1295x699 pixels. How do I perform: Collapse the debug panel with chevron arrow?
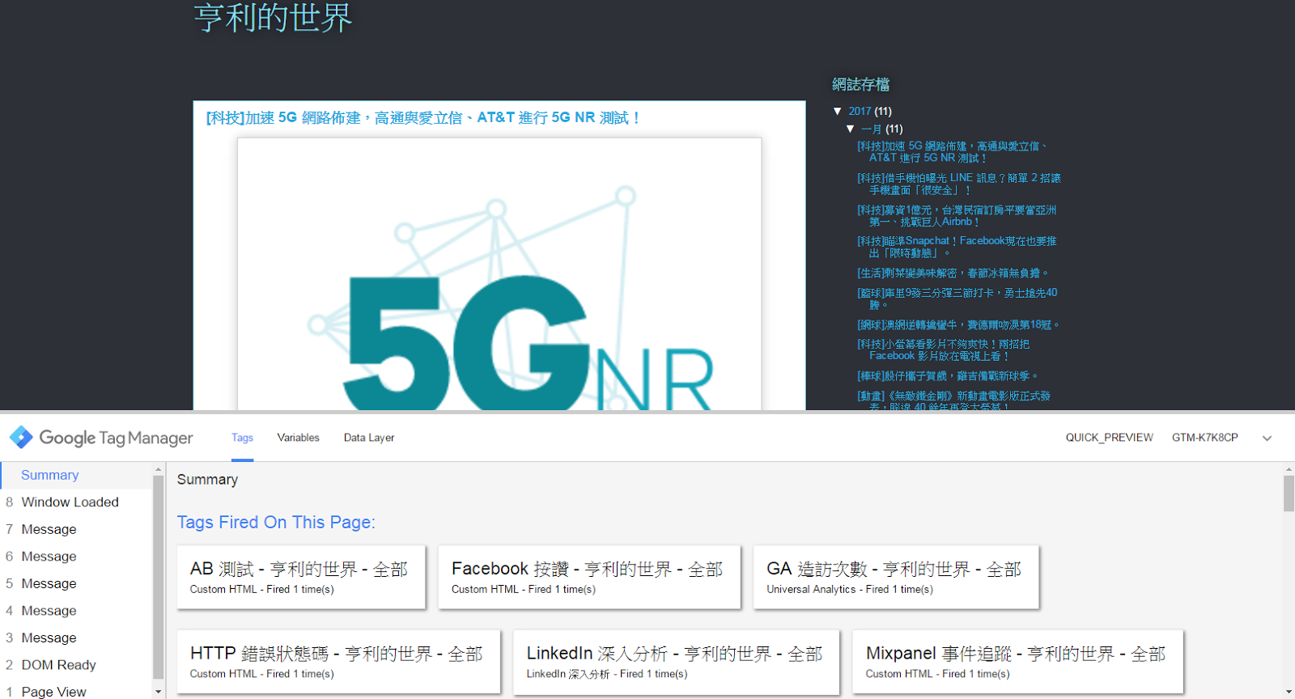1267,438
